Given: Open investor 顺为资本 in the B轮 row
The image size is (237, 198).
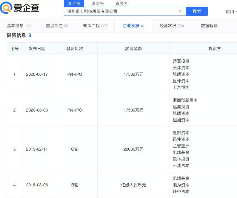Looking at the screenshot, I should coord(181,185).
